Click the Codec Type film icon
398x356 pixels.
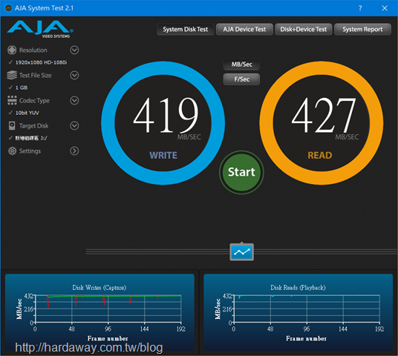coord(12,100)
